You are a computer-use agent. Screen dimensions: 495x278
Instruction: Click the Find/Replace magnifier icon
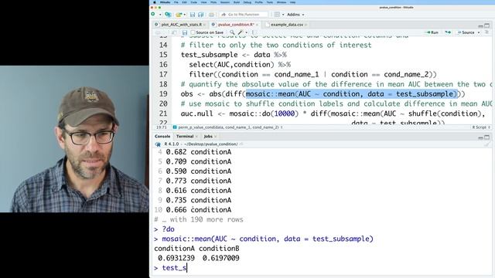232,32
